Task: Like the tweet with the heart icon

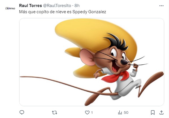Action: point(87,113)
